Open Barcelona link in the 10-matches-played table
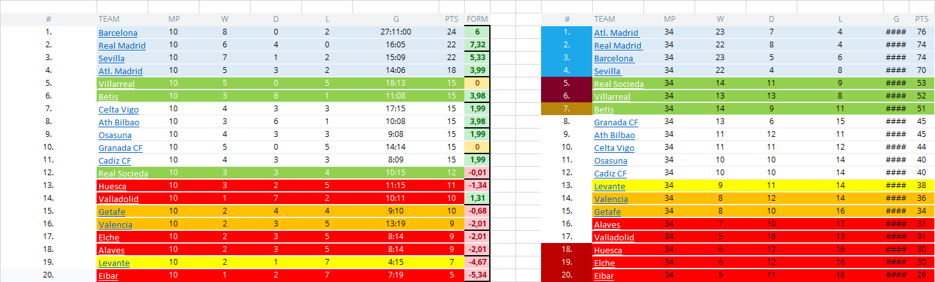The height and width of the screenshot is (282, 935). [x=118, y=33]
